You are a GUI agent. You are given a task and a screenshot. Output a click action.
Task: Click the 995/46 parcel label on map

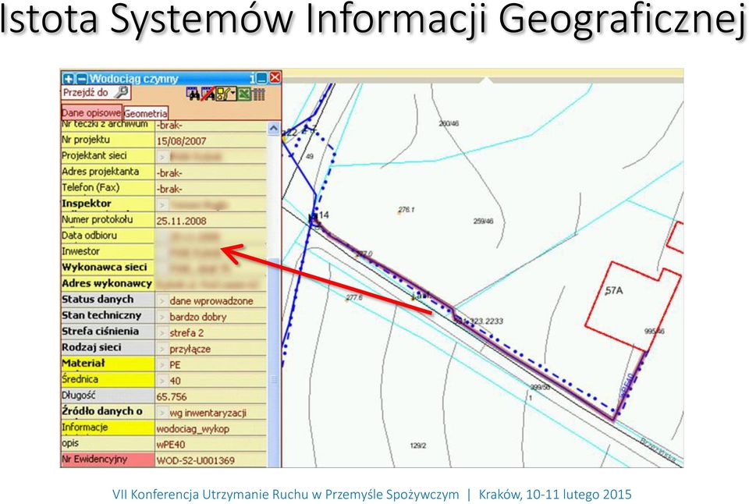click(x=654, y=331)
